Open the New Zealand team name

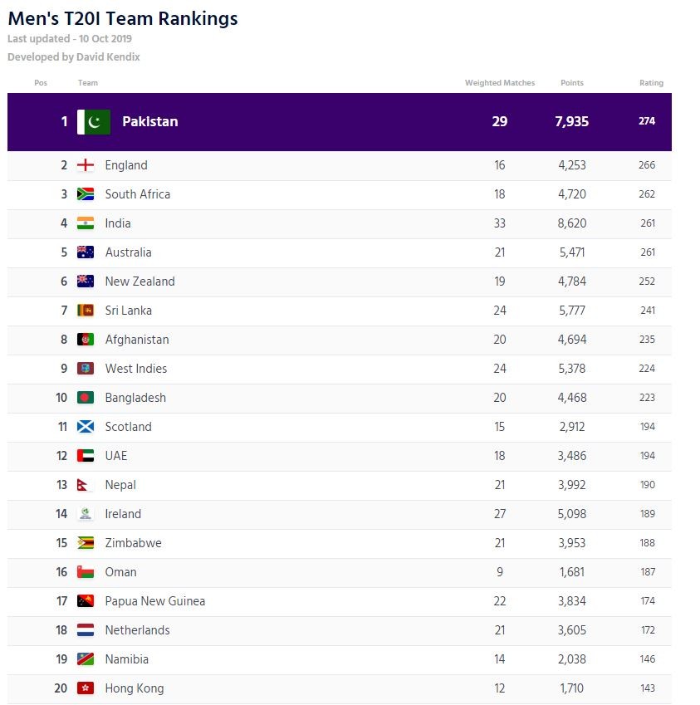(140, 282)
